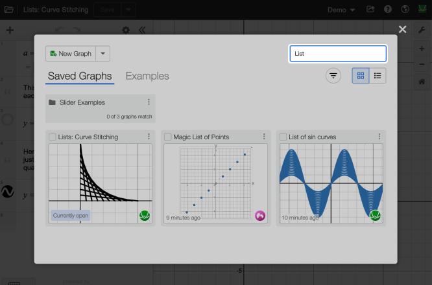432x285 pixels.
Task: Switch to the Examples tab
Action: (x=147, y=76)
